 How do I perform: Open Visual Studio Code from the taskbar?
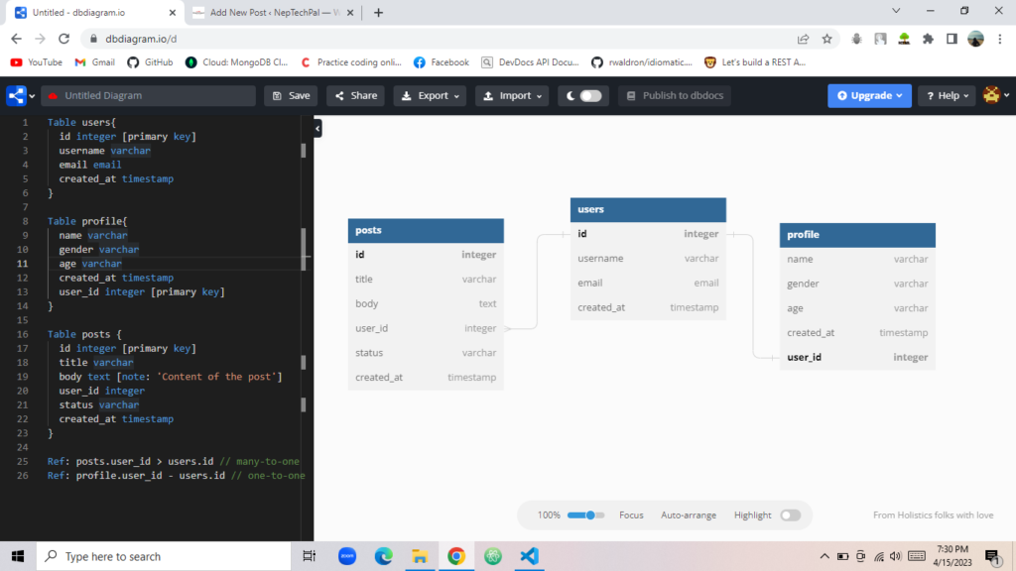(x=530, y=556)
